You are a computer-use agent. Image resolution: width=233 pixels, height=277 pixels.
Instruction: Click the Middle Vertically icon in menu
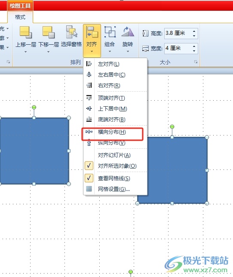click(x=89, y=108)
